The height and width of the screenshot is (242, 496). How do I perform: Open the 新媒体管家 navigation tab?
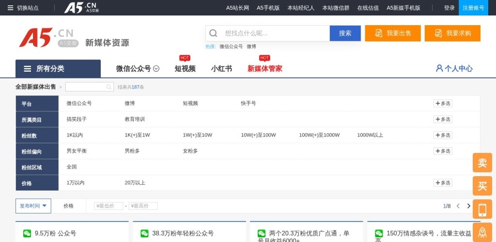[x=264, y=69]
